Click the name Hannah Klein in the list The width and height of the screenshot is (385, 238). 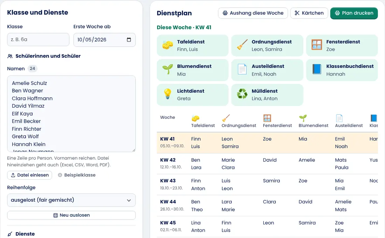click(29, 144)
